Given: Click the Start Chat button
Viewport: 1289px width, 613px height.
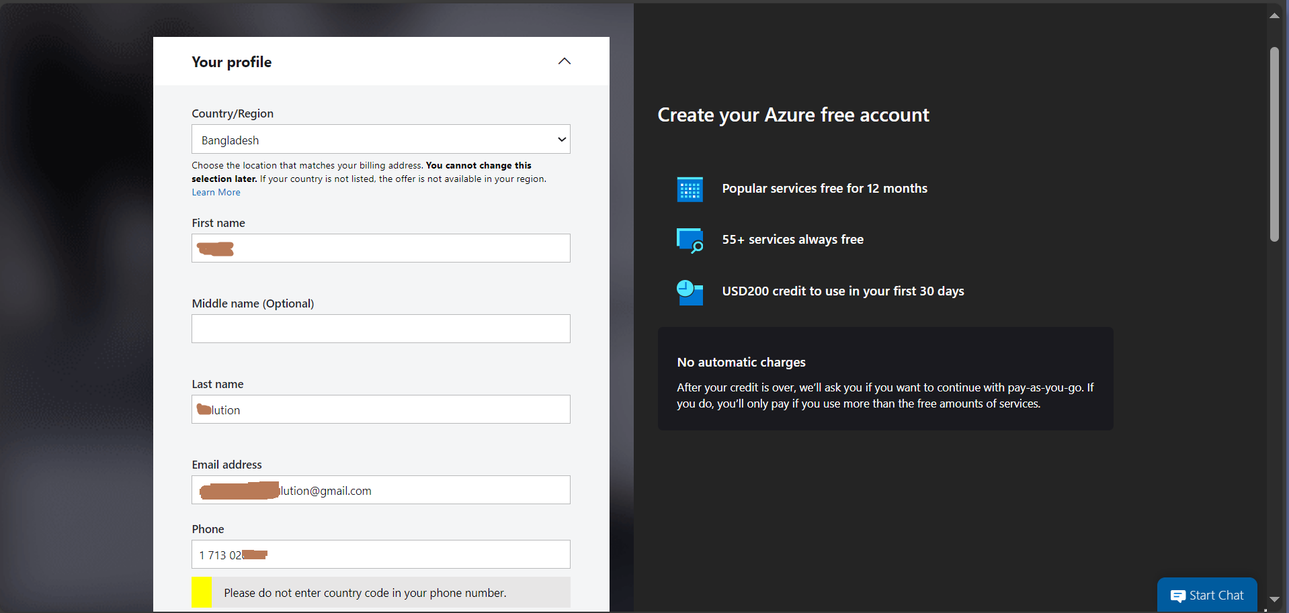Looking at the screenshot, I should pyautogui.click(x=1207, y=595).
